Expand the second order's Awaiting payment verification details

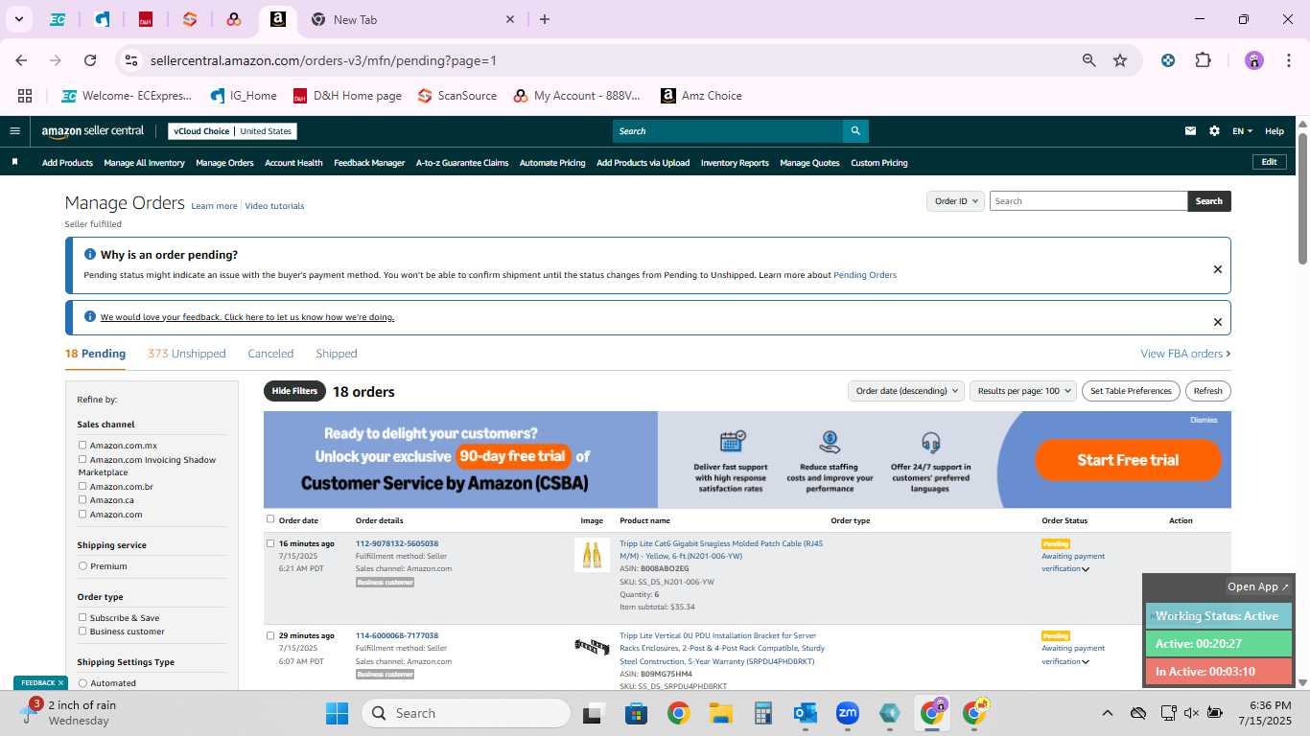point(1086,661)
